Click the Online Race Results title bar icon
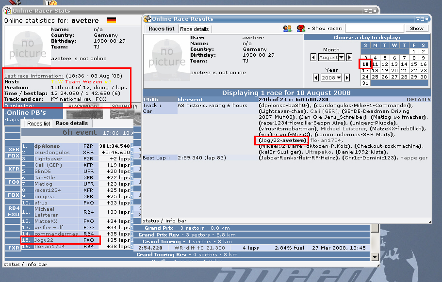The image size is (442, 282). [x=147, y=19]
